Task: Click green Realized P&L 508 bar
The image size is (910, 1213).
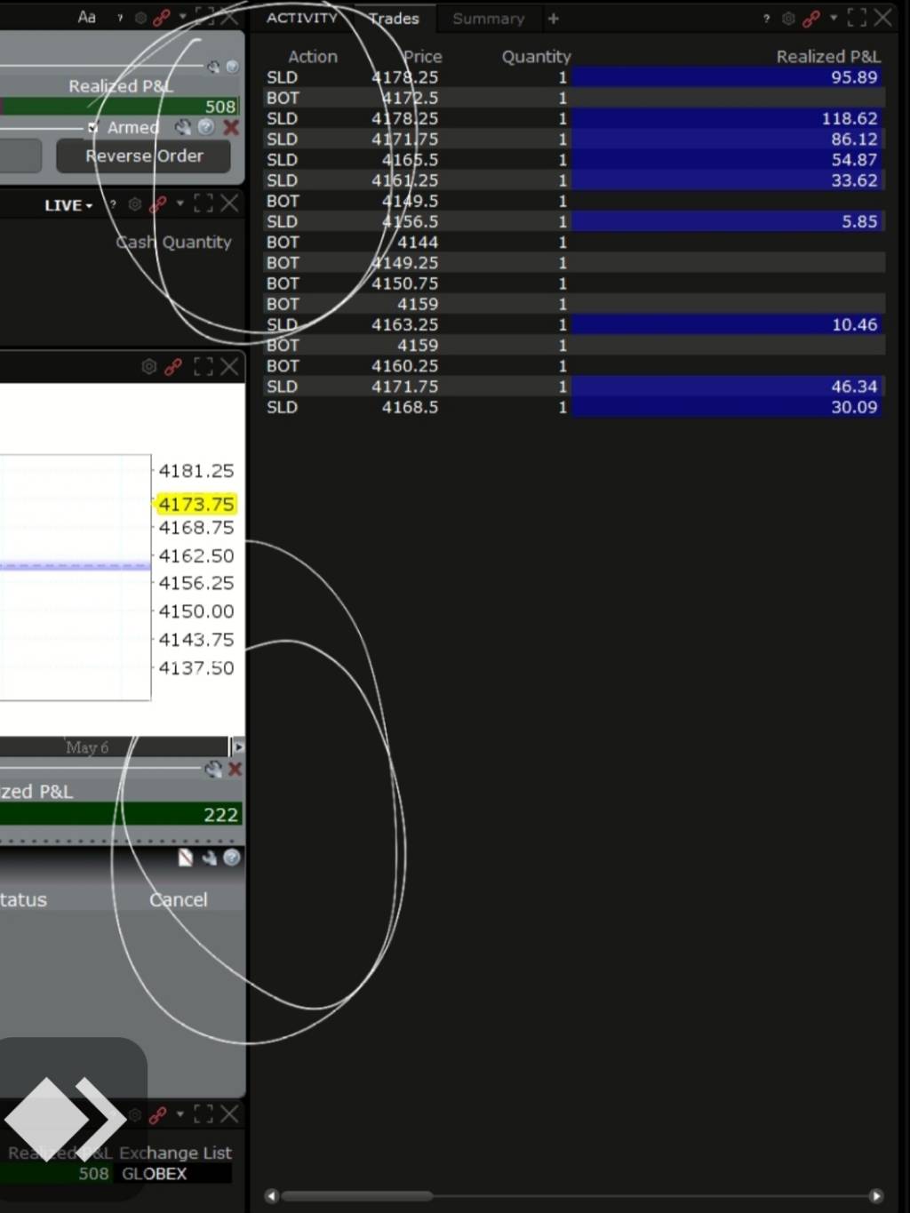Action: pyautogui.click(x=120, y=107)
